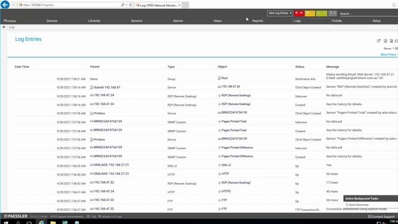Click Pages Printed Total object with Created status
The image size is (398, 224).
point(232,130)
